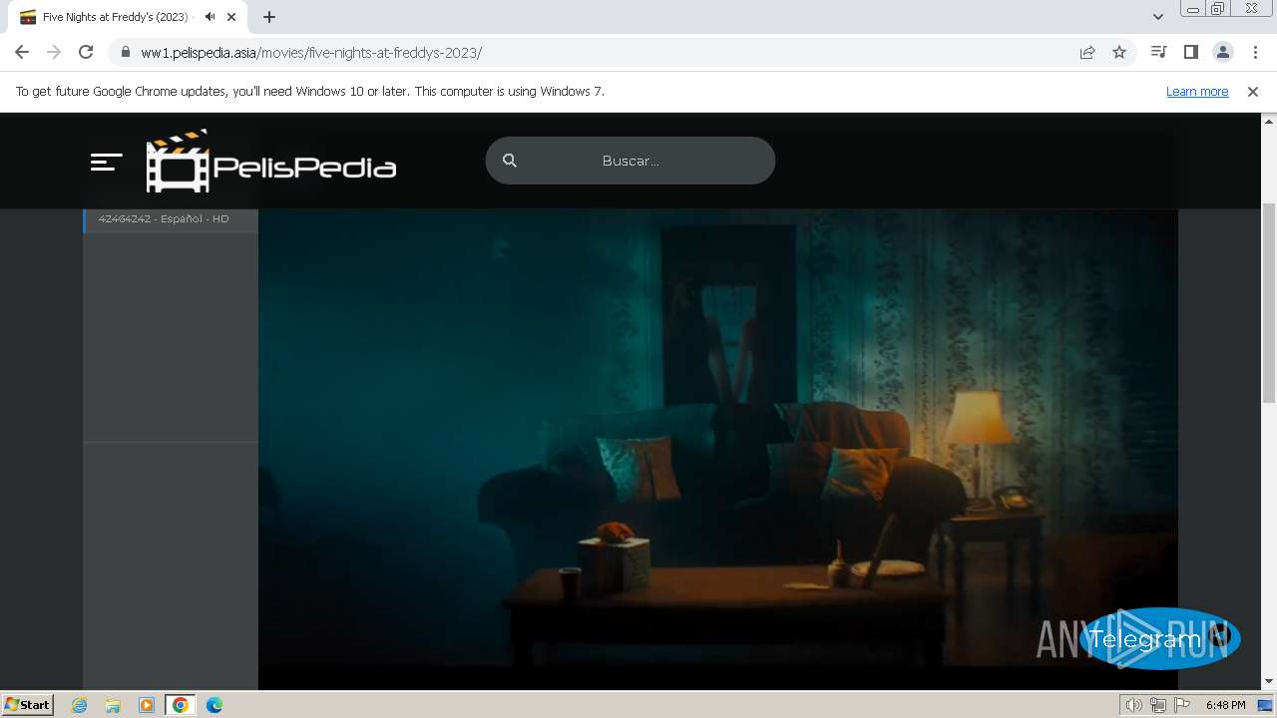This screenshot has height=718, width=1277.
Task: Open media controls icon
Action: (x=1158, y=52)
